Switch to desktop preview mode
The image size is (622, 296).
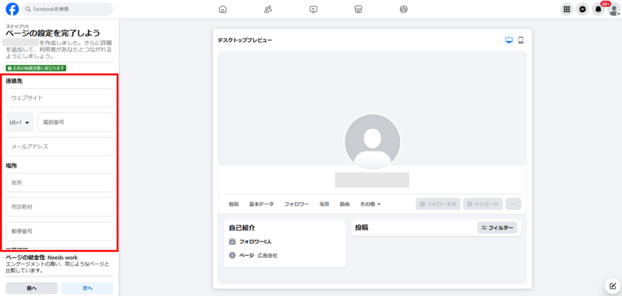(x=509, y=40)
